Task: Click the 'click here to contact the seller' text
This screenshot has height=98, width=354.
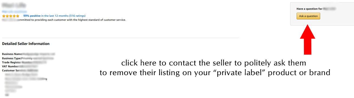Action: (214, 63)
